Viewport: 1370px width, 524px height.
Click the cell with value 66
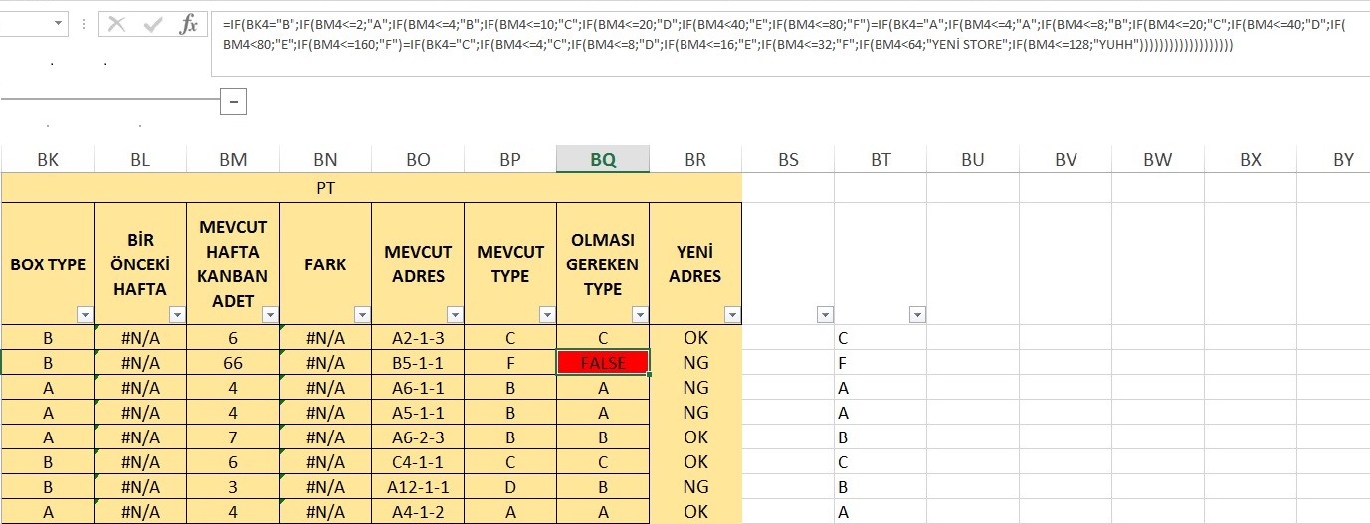click(233, 363)
